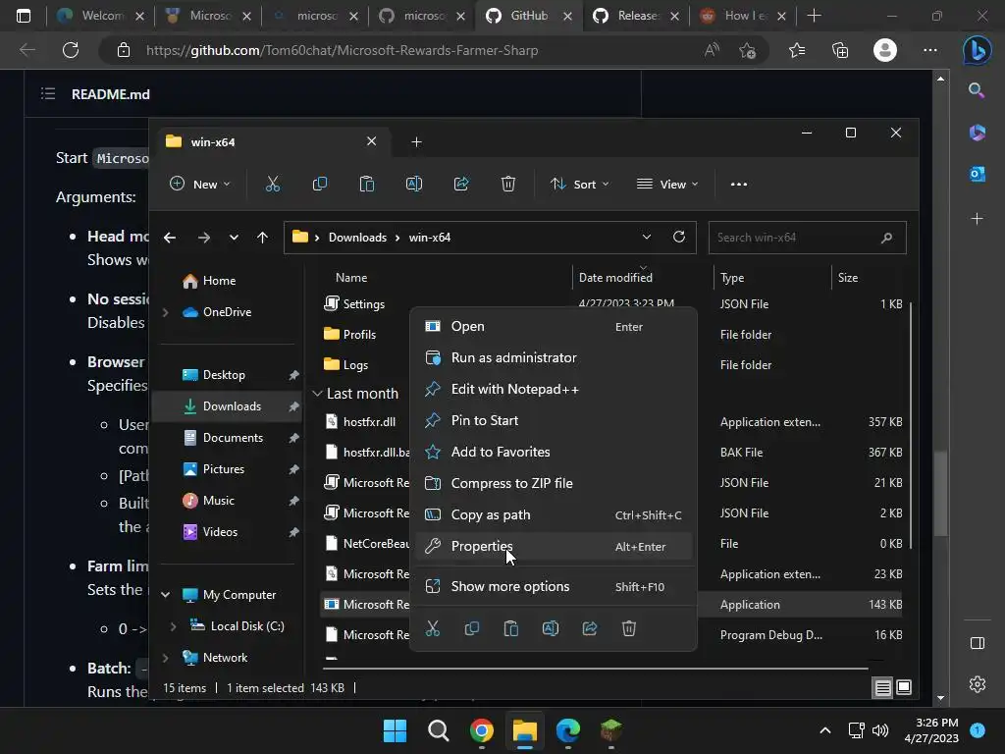Open the See more ellipsis in Explorer toolbar
This screenshot has width=1005, height=754.
click(738, 184)
